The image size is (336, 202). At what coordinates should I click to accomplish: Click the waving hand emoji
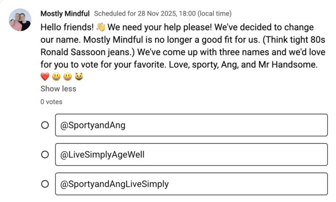point(102,27)
